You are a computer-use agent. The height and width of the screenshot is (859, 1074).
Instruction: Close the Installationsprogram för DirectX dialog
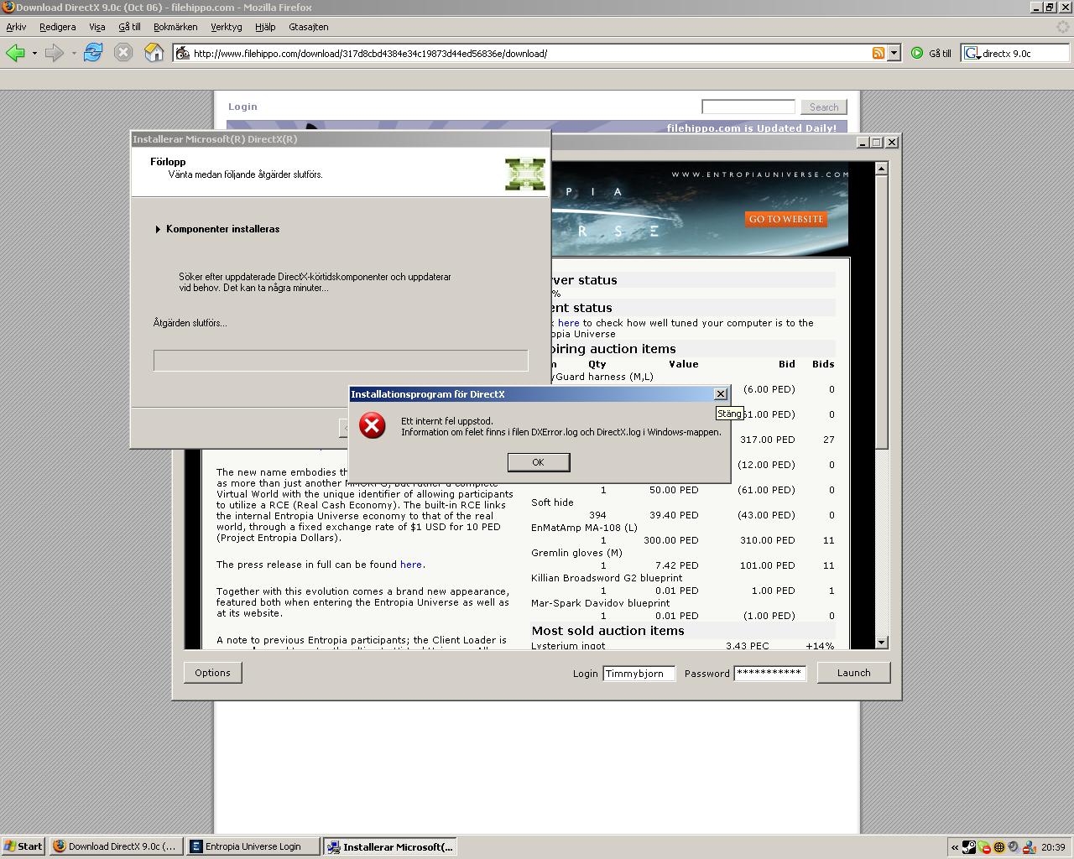(x=720, y=394)
